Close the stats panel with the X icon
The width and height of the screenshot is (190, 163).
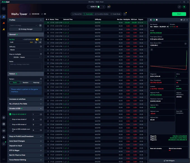click(187, 20)
